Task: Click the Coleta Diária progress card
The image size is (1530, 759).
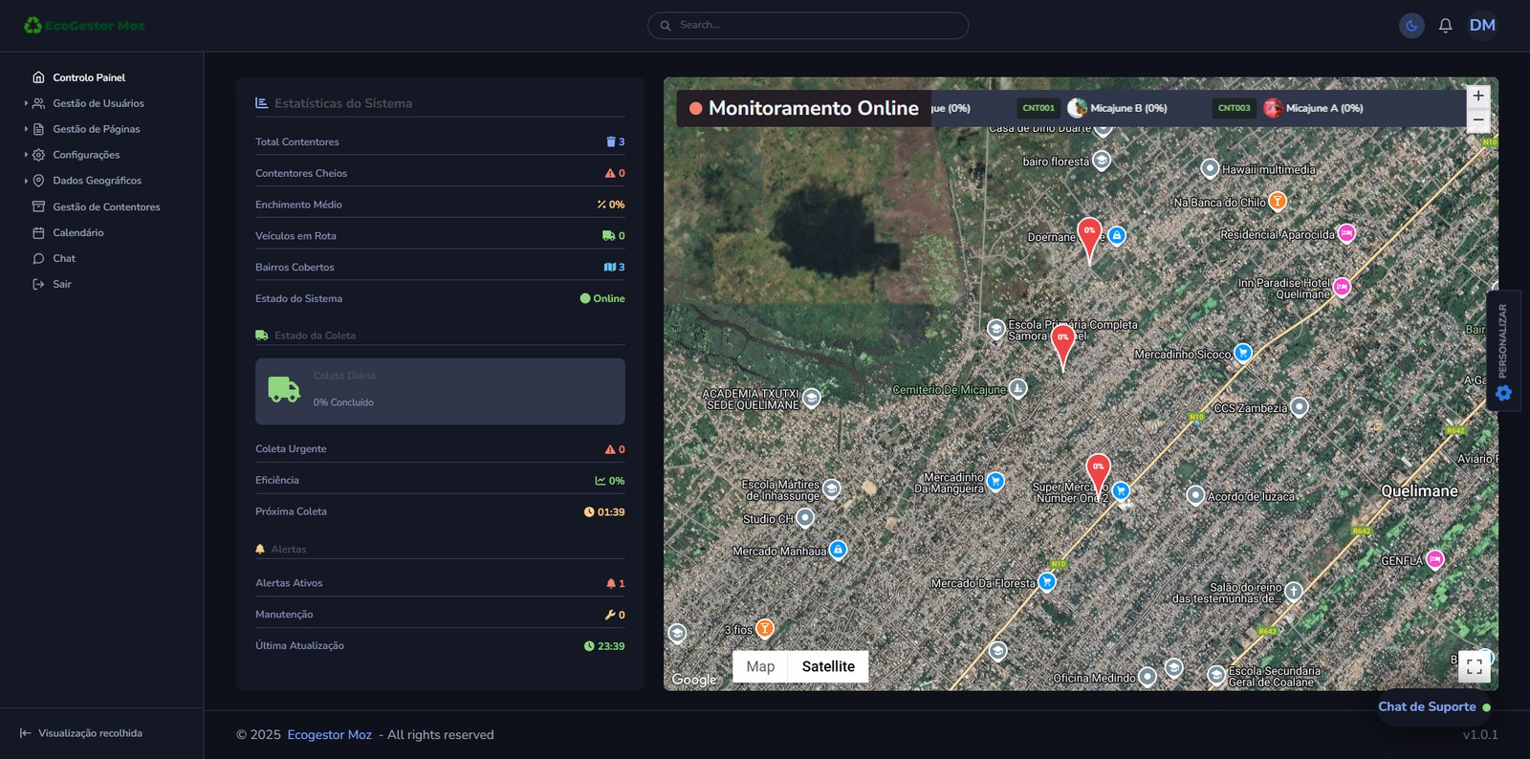Action: point(440,391)
